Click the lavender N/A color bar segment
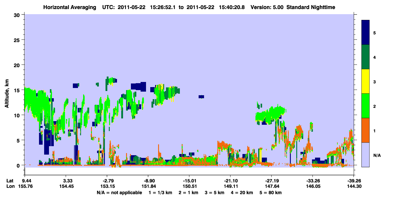This screenshot has height=201, width=393. pyautogui.click(x=365, y=155)
